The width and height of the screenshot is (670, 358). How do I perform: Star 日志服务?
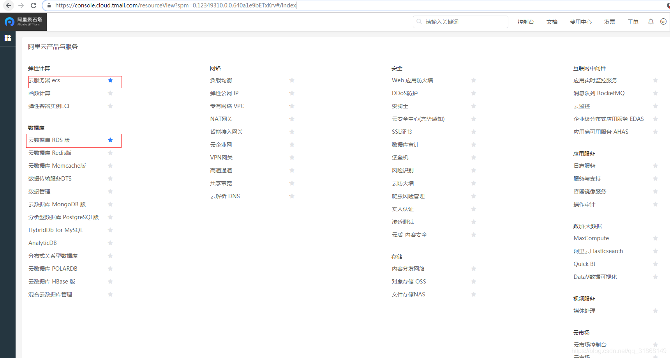click(655, 166)
